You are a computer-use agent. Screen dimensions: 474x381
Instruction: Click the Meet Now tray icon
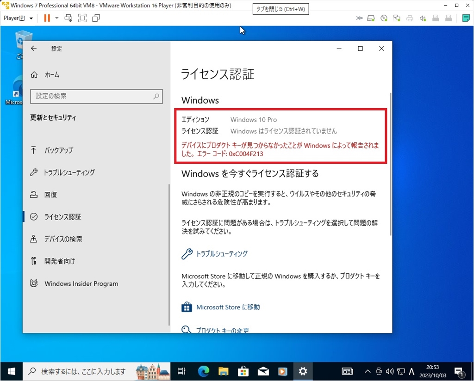coord(379,371)
